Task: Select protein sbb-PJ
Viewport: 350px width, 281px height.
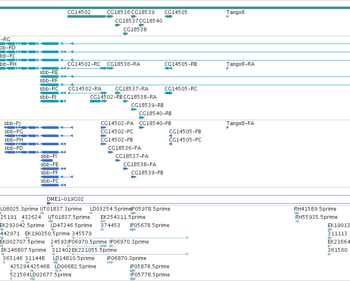Action: coord(38,128)
